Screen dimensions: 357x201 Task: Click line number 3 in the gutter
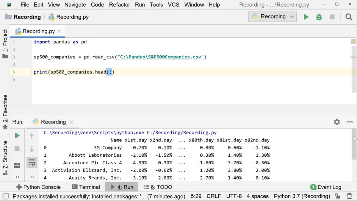pos(14,57)
